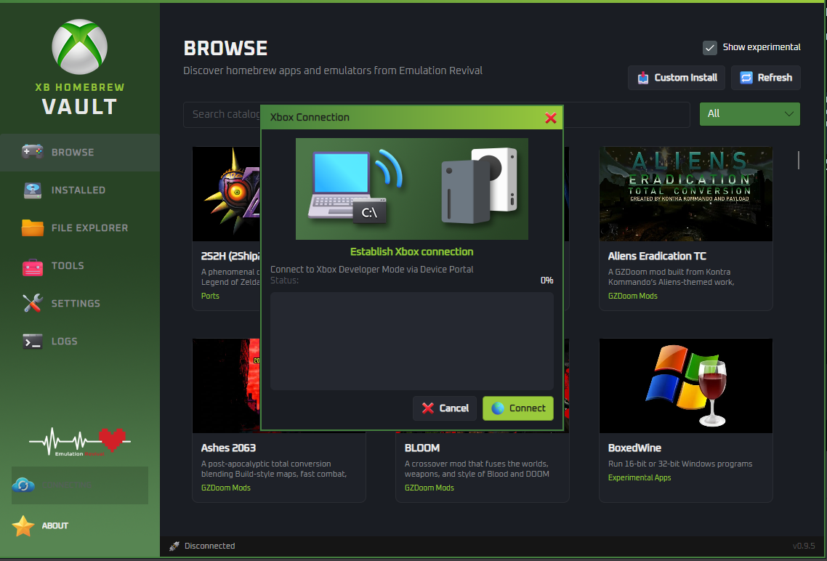
Task: Click the globe icon on Connect button
Action: (498, 408)
